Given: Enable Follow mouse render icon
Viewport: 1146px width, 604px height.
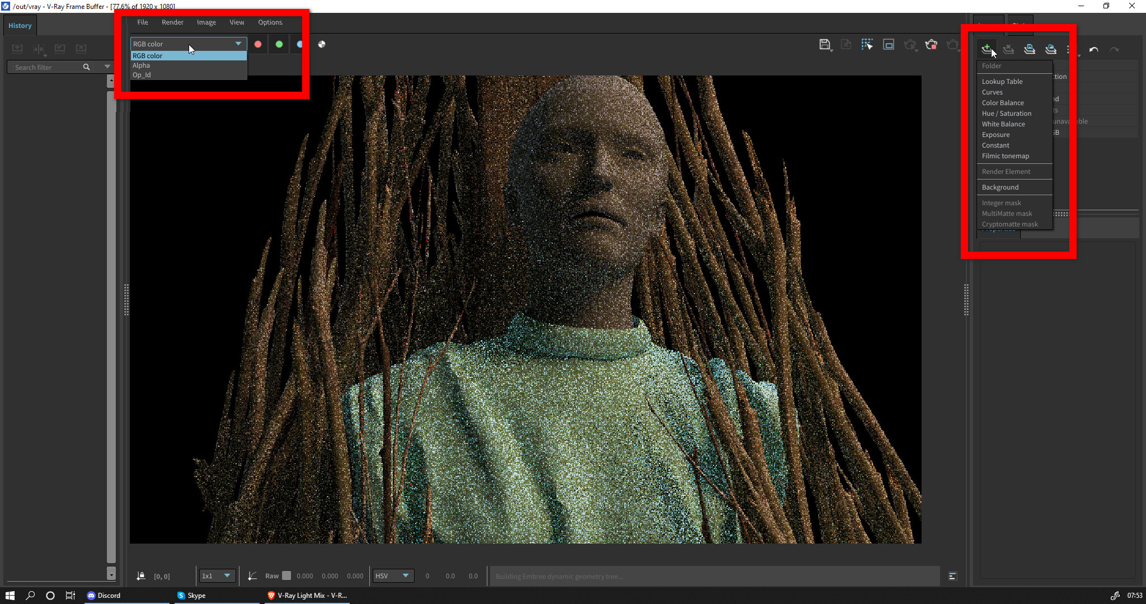Looking at the screenshot, I should coord(867,44).
